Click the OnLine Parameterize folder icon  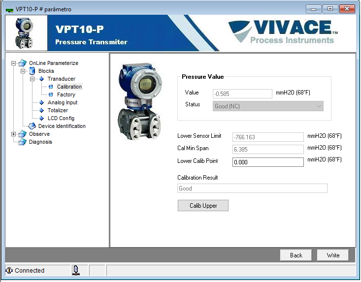(23, 63)
